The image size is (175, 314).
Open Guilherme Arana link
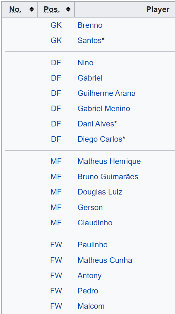tap(106, 93)
